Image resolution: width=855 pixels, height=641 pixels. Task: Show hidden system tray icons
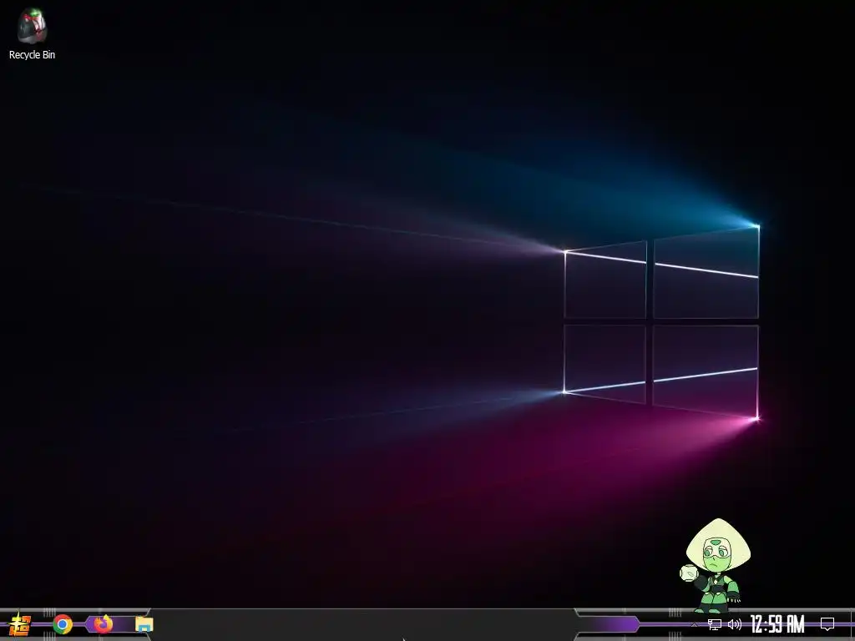click(694, 624)
